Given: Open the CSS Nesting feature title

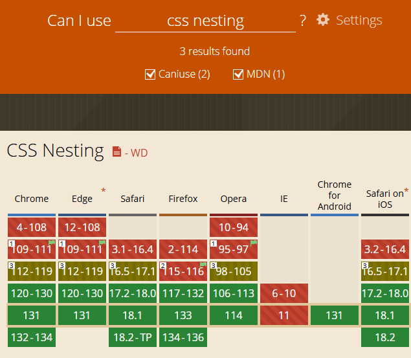Looking at the screenshot, I should point(55,151).
